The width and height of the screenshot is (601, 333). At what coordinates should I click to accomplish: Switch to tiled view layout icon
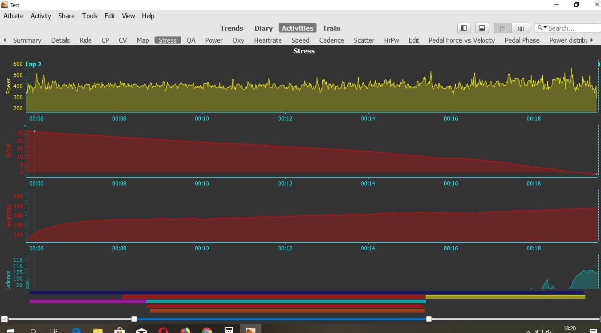[520, 28]
